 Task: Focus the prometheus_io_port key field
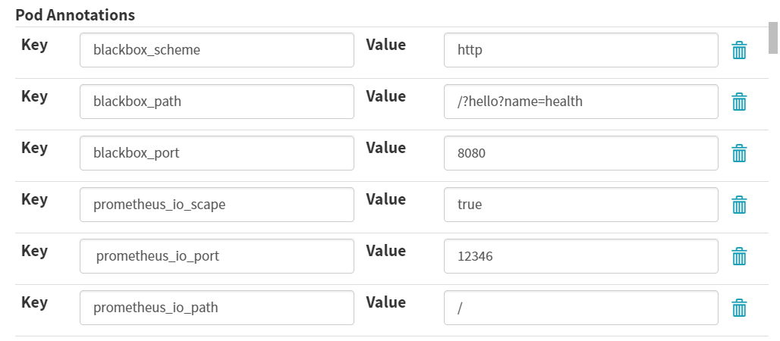(217, 256)
